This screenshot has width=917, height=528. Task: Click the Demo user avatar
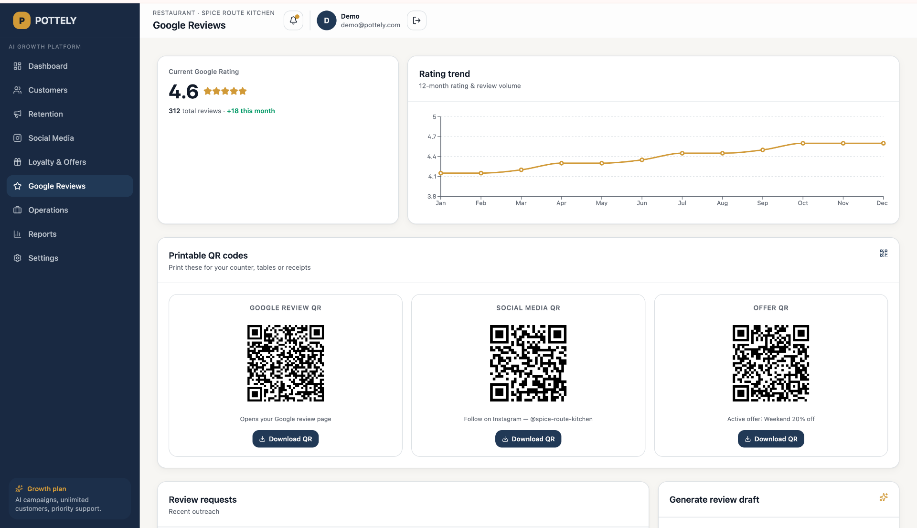[x=327, y=21]
